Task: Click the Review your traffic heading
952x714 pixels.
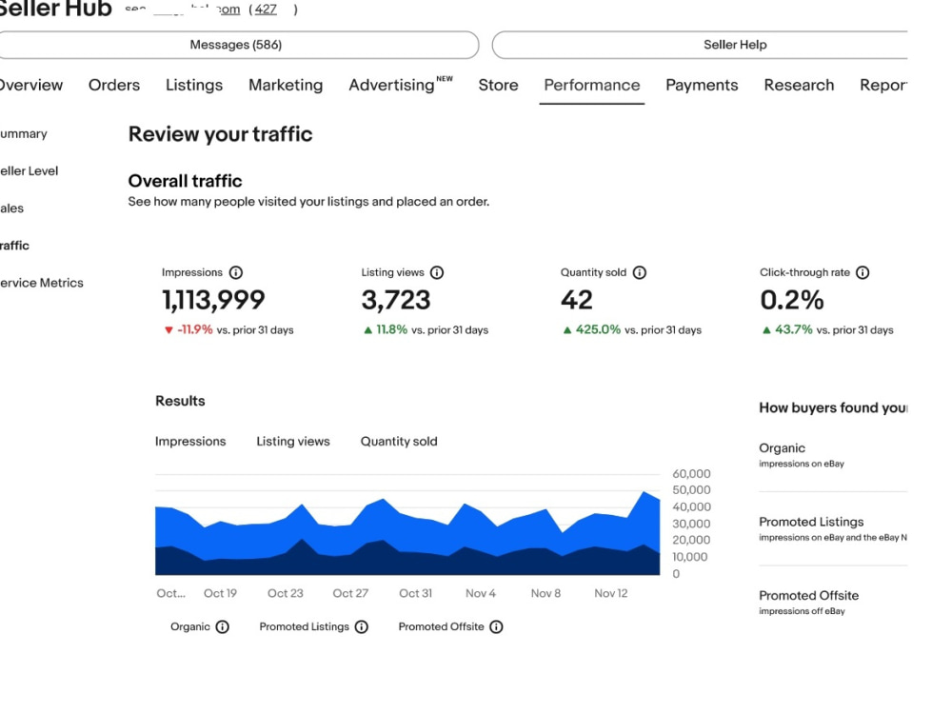Action: pyautogui.click(x=221, y=134)
